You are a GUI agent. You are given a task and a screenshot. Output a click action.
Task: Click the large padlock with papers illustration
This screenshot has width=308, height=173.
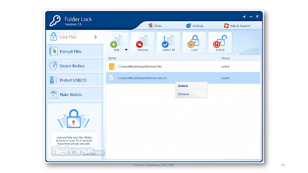point(74,119)
